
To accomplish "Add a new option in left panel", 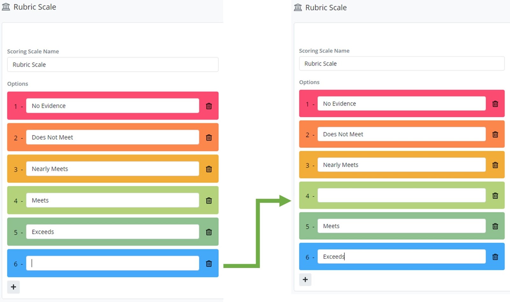I will [13, 287].
